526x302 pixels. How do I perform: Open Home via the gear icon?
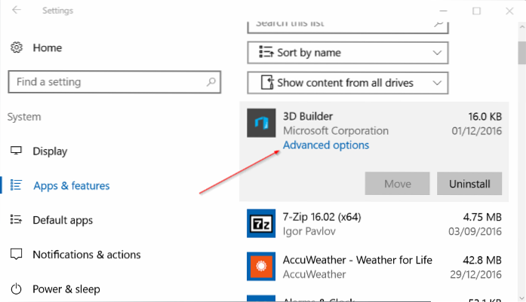point(17,47)
